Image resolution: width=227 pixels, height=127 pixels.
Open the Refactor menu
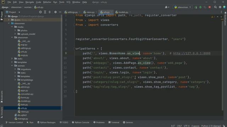pos(47,2)
